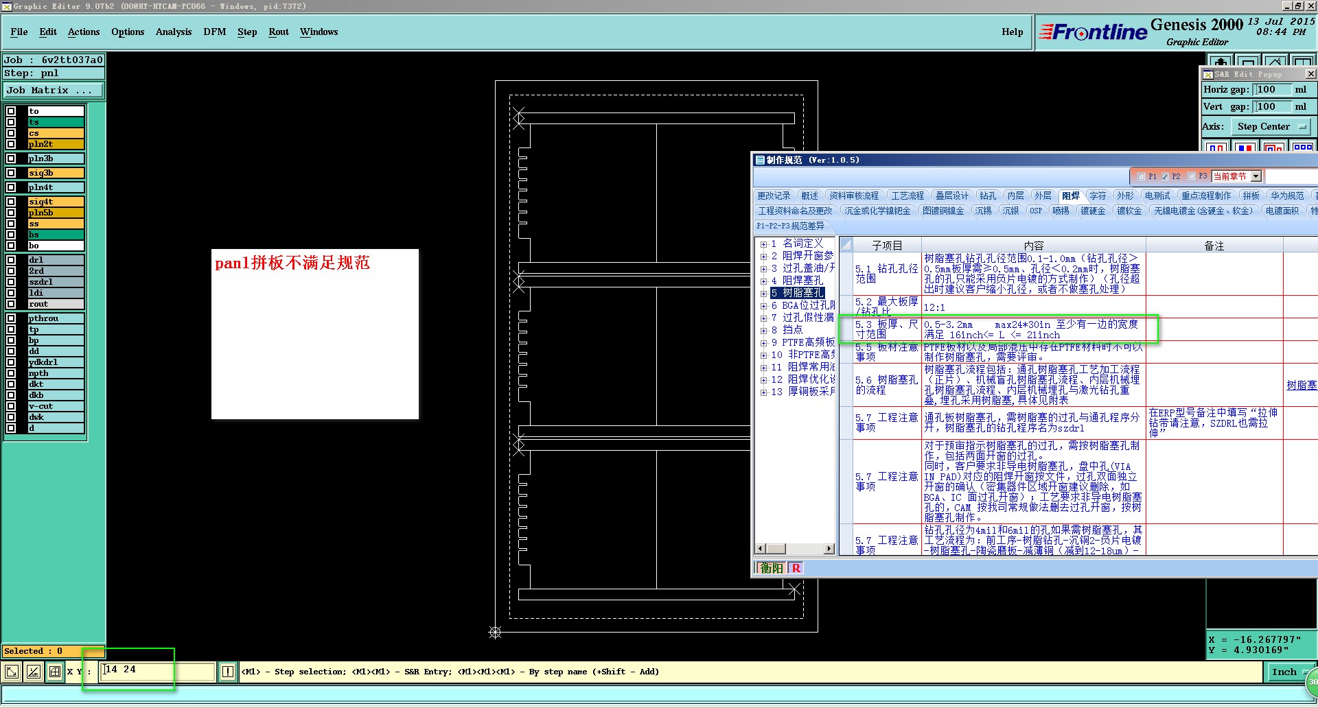Switch to the 钻孔 tab
Viewport: 1318px width, 708px height.
pos(988,196)
